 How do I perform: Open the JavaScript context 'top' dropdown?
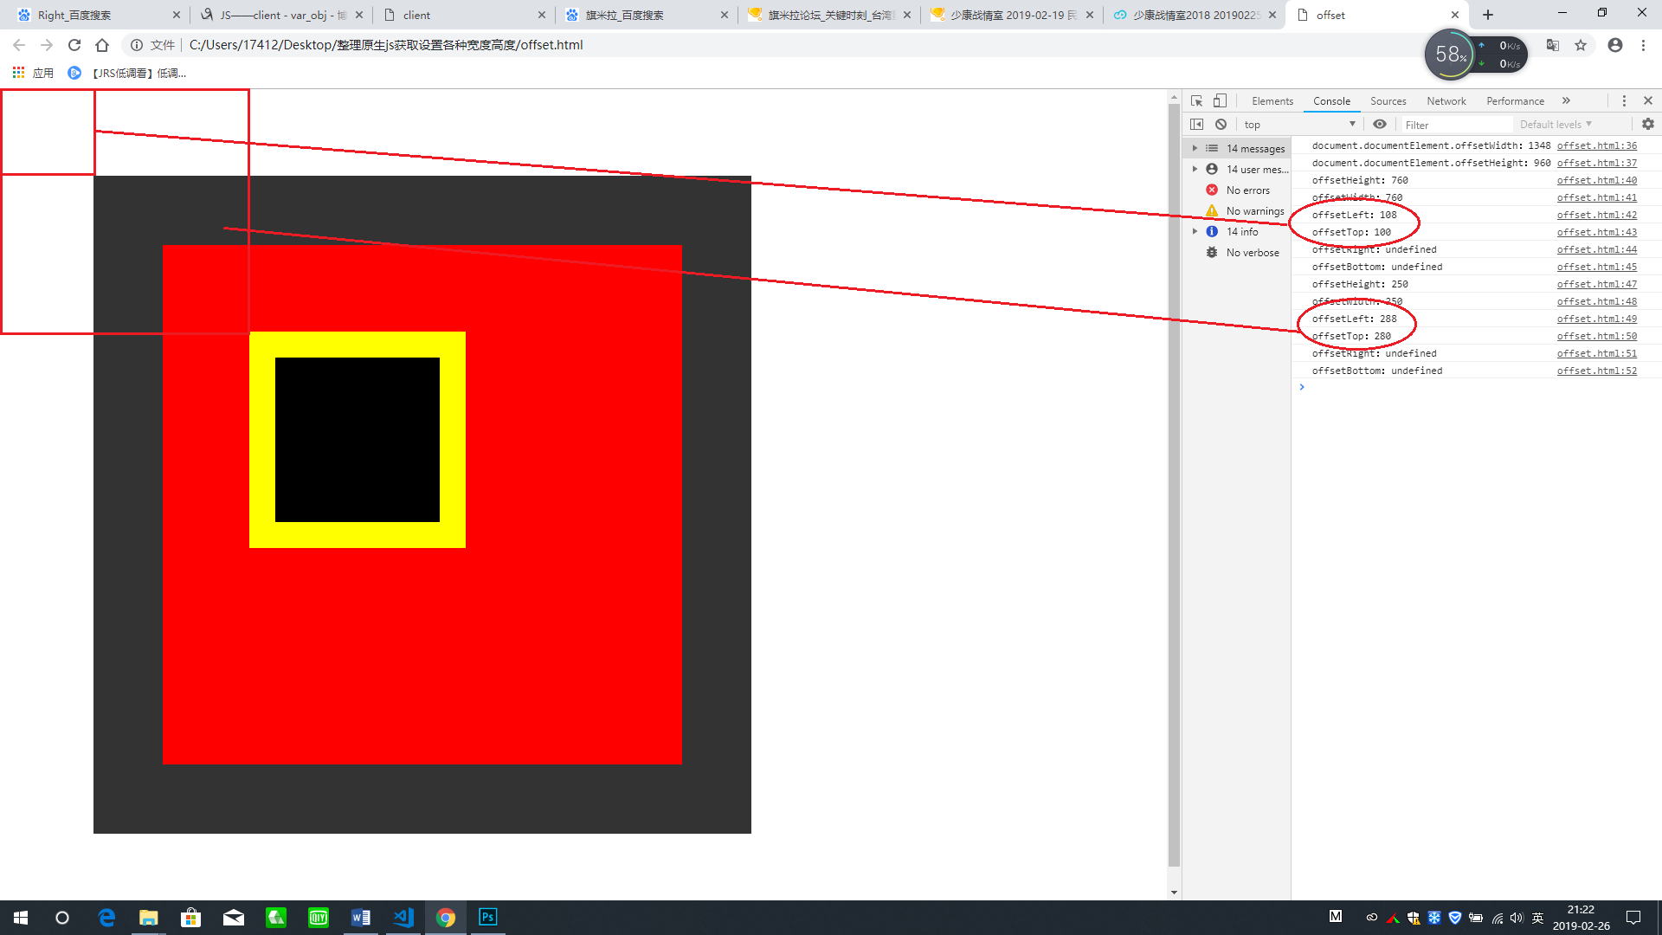click(1299, 124)
